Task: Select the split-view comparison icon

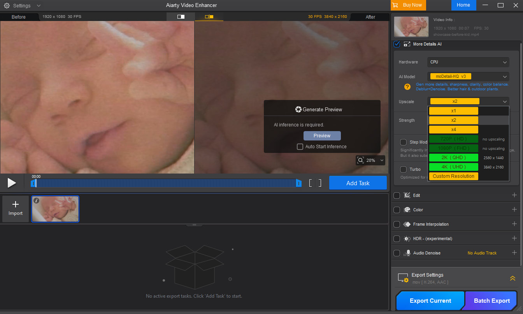Action: coord(181,17)
